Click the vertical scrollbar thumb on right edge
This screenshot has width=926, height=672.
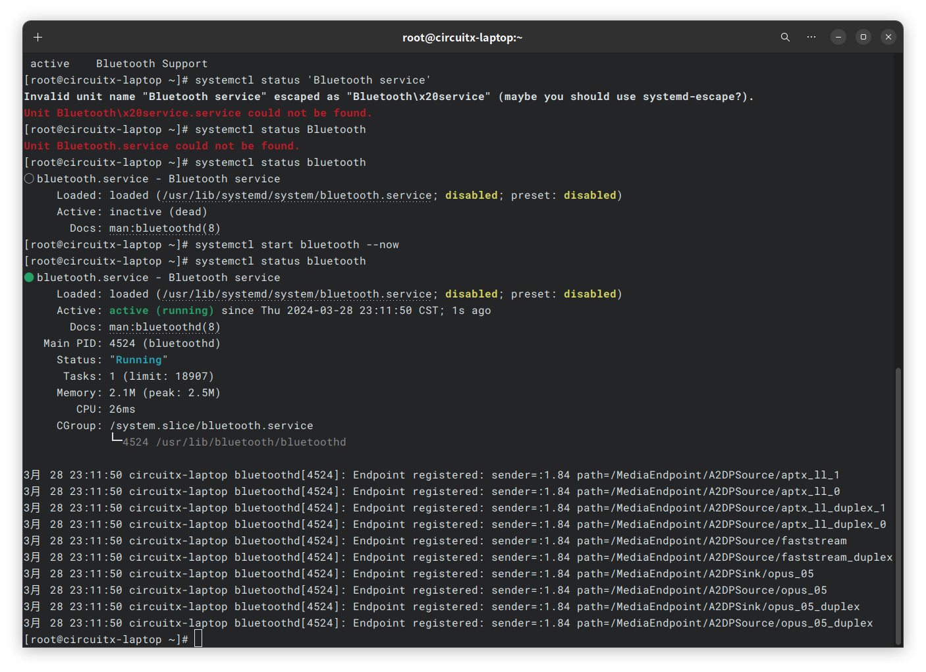[x=898, y=505]
